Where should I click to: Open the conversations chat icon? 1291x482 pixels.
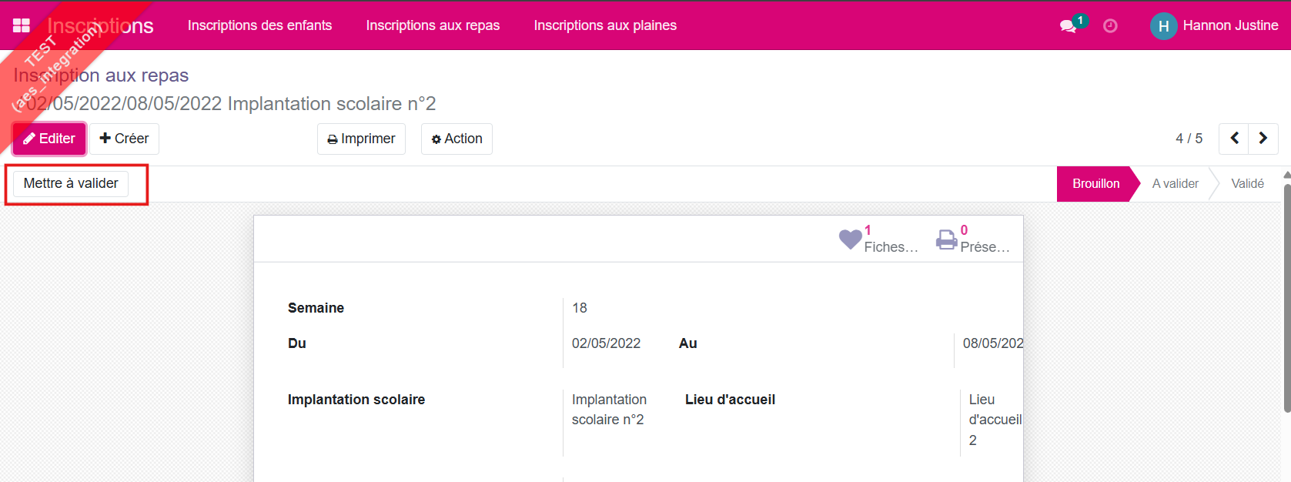pos(1068,26)
